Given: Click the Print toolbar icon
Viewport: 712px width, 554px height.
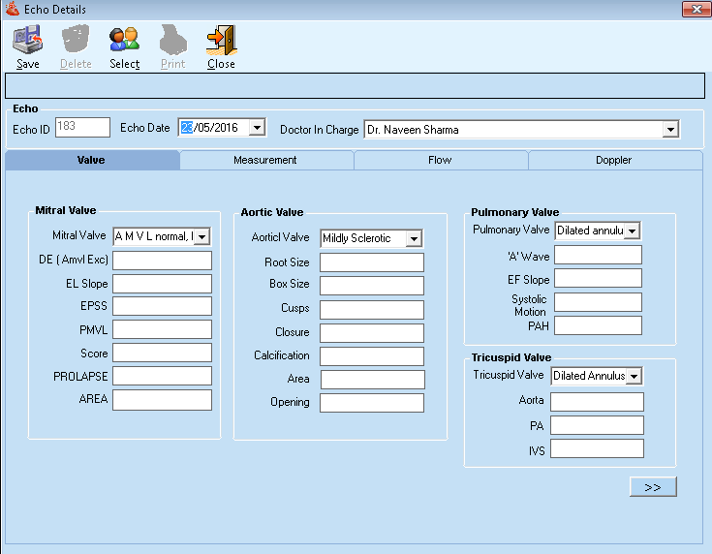Looking at the screenshot, I should [172, 41].
